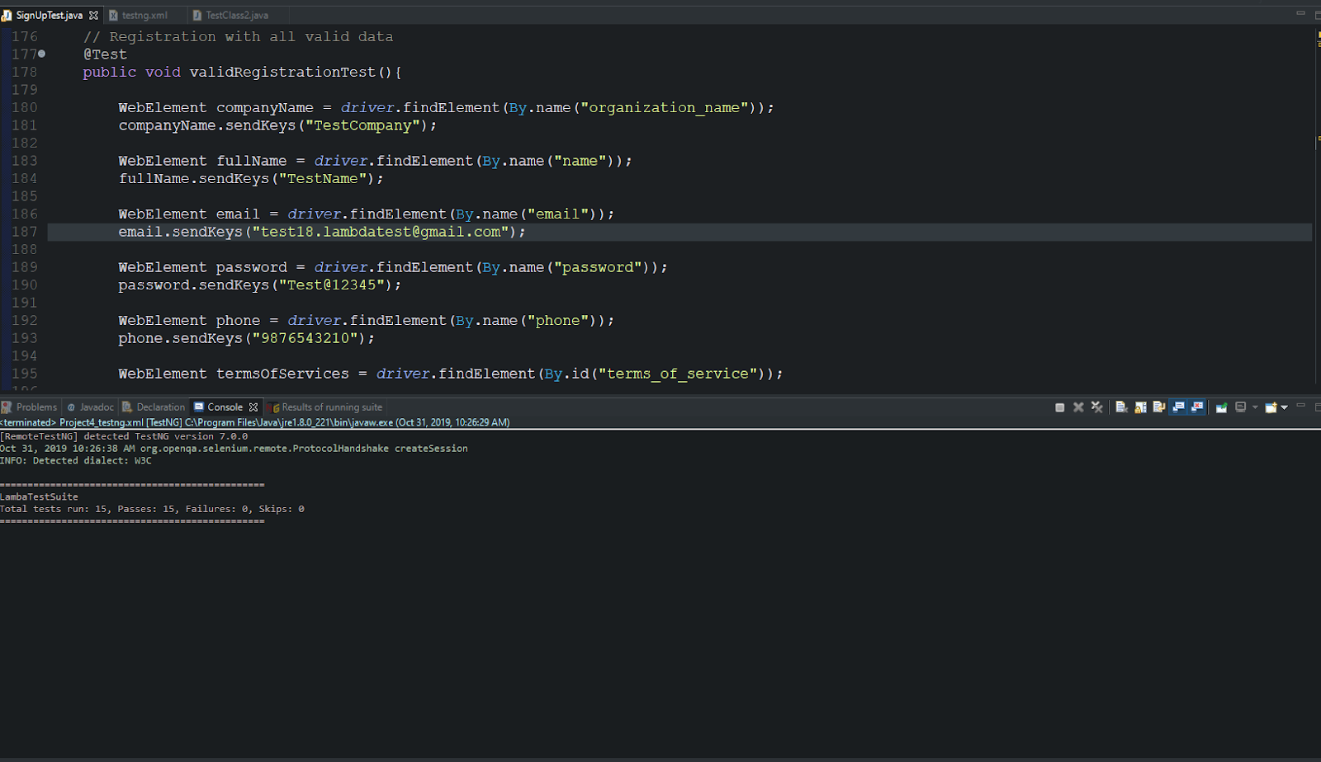The width and height of the screenshot is (1321, 762).
Task: Click the Open Console icon
Action: click(1271, 407)
